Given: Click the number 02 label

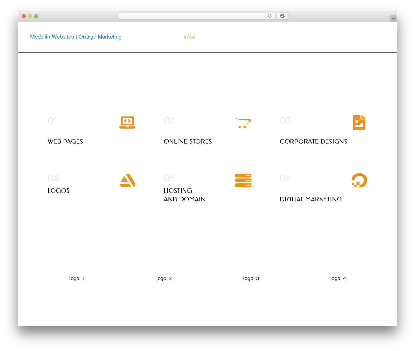Looking at the screenshot, I should (x=169, y=121).
